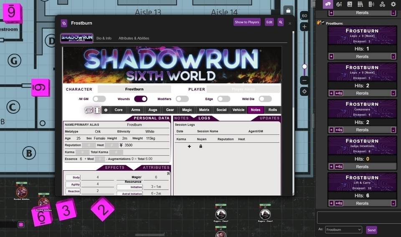Open the Jukebox sidebar tab
Viewport: 401px width, 237px height.
371,4
